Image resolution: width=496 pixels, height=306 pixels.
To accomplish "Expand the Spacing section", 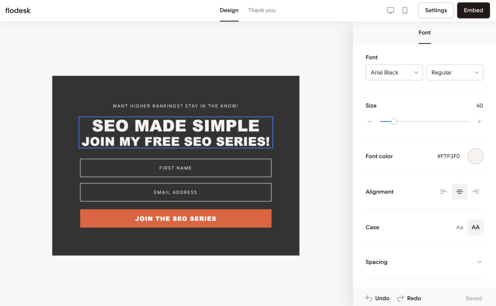I will (424, 262).
